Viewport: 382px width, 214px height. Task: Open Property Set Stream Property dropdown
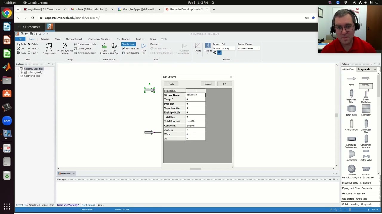click(x=224, y=48)
